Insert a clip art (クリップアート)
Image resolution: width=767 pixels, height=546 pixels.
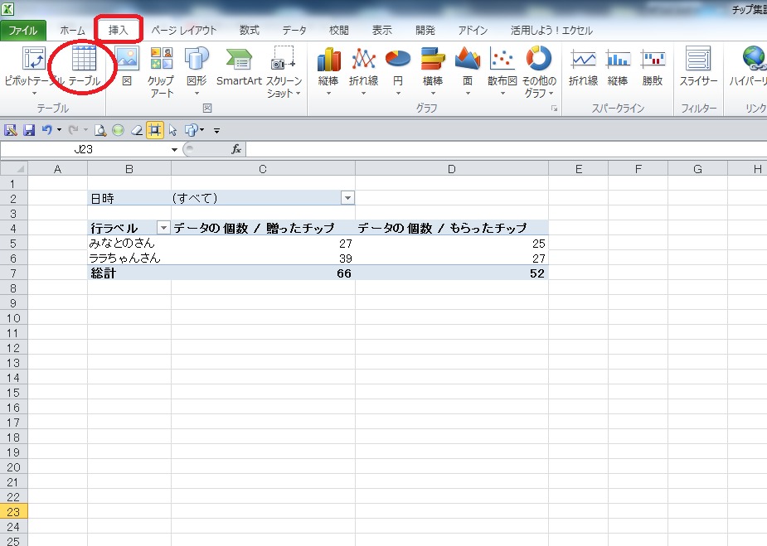click(x=161, y=66)
